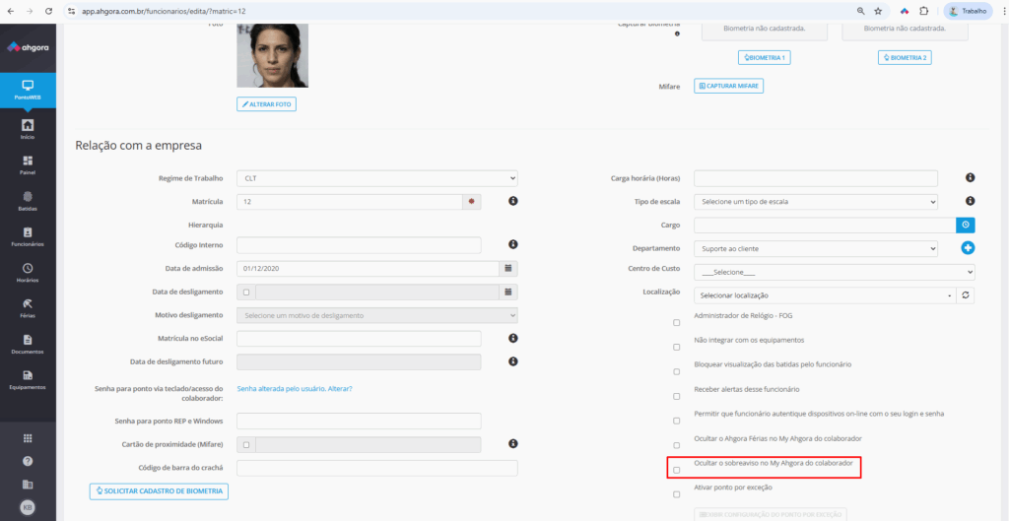The width and height of the screenshot is (1009, 521).
Task: Open the Centro de Custo dropdown
Action: [x=834, y=272]
